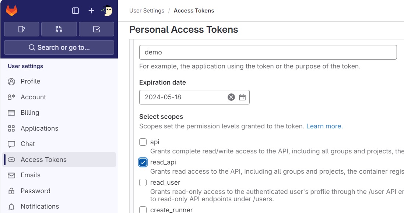Click Search or go to button
This screenshot has height=213, width=404.
[x=59, y=47]
